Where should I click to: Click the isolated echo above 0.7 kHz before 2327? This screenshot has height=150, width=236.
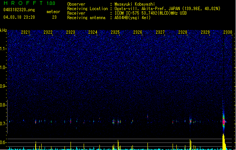click(x=148, y=116)
